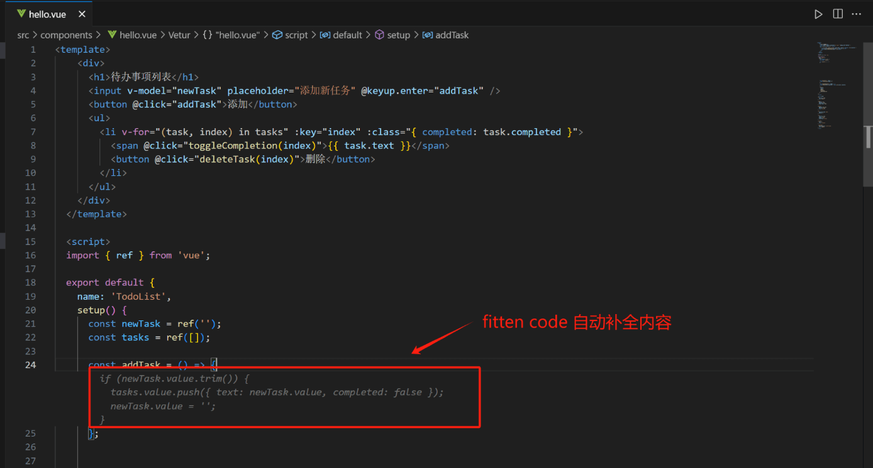Close the hello.vue editor tab

(80, 14)
